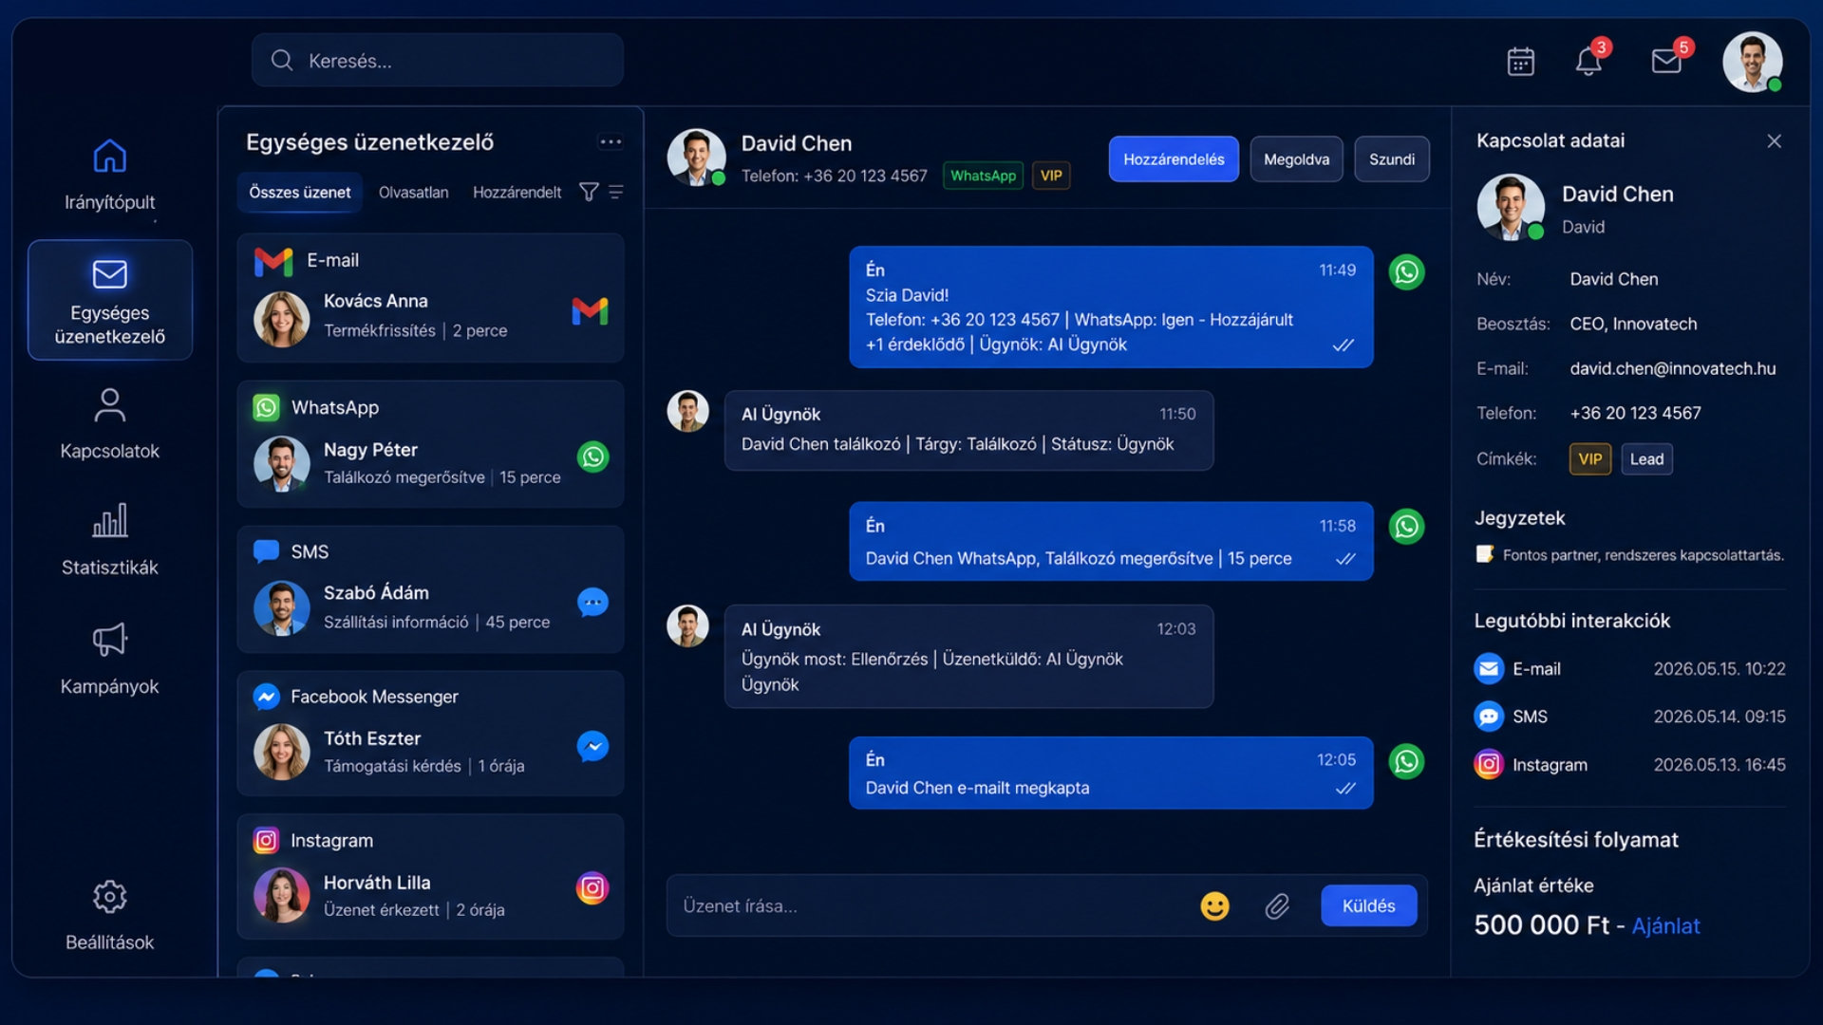Open Kampányok in the sidebar
This screenshot has height=1025, width=1823.
point(110,659)
